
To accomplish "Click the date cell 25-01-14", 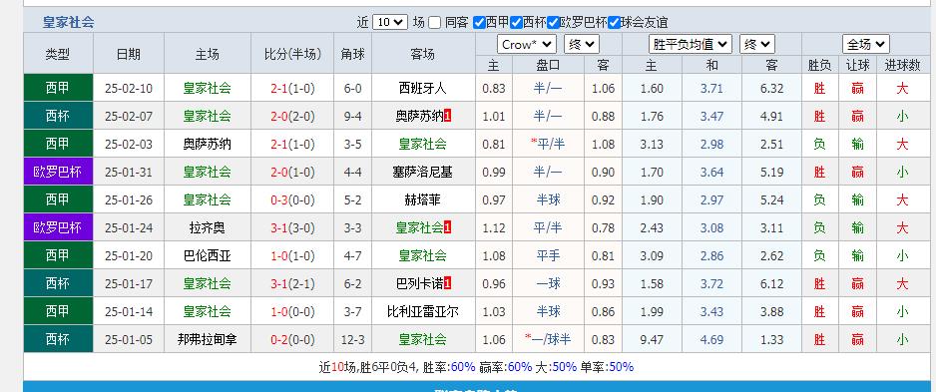I will [x=129, y=311].
